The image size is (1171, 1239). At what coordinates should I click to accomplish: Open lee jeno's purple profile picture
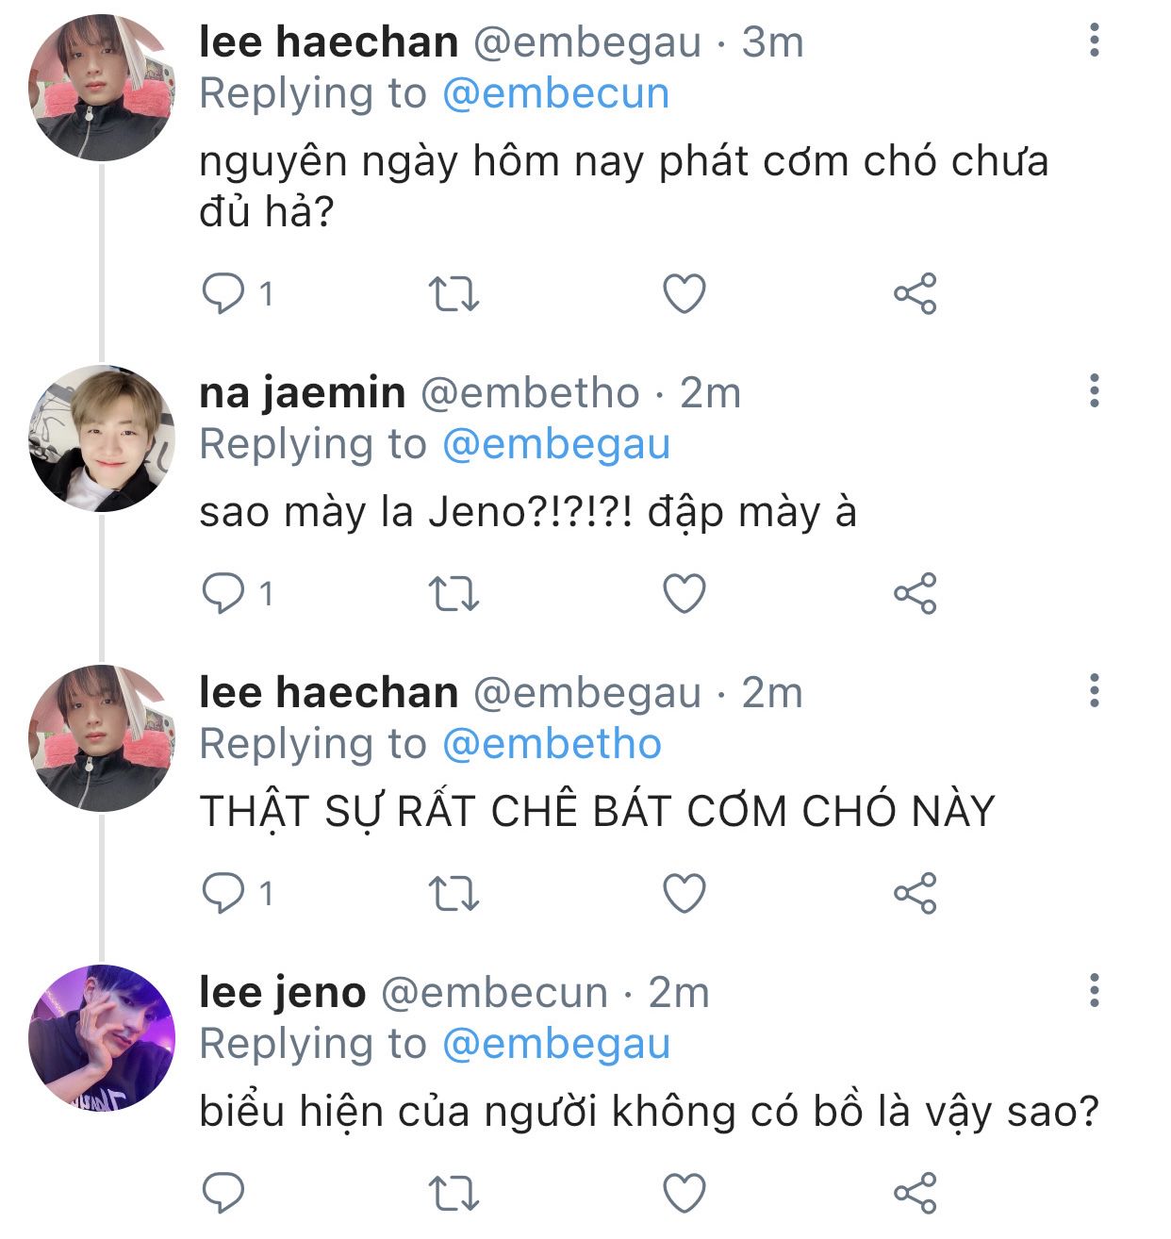[102, 1038]
